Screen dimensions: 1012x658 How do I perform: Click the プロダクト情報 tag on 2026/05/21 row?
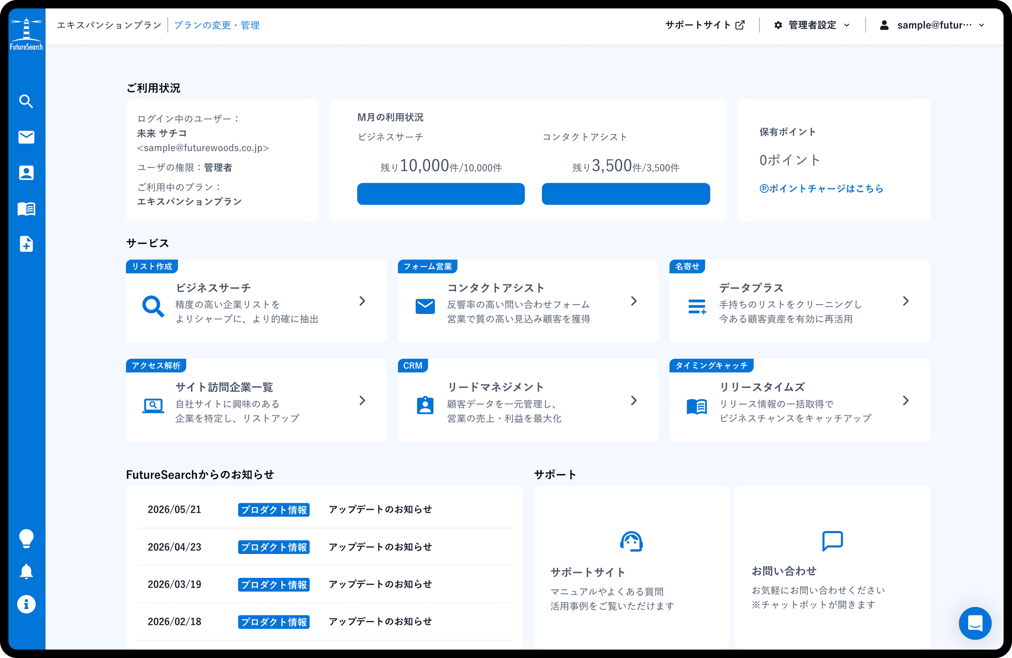(274, 510)
